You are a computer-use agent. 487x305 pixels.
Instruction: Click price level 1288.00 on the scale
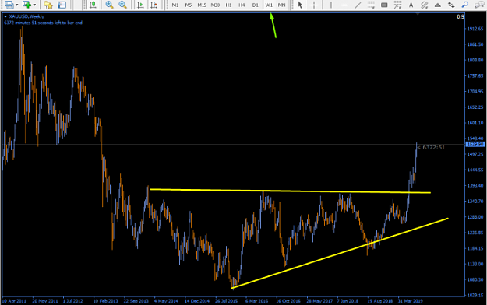coord(475,217)
